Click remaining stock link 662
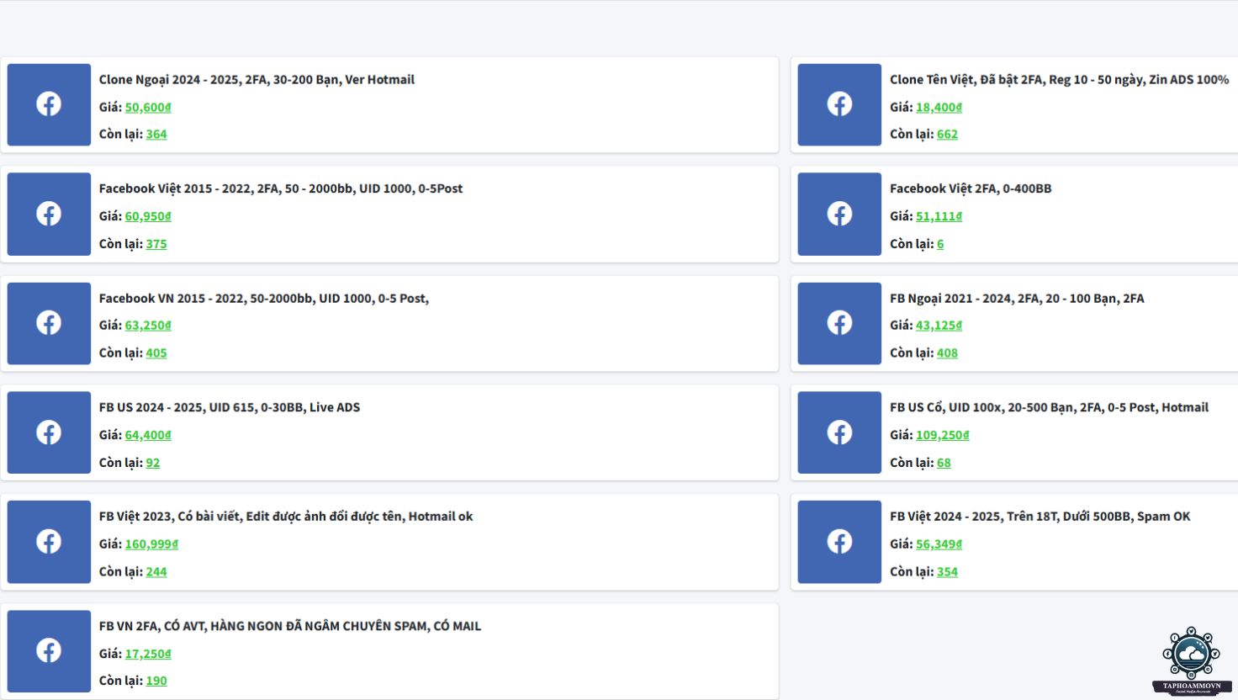 click(948, 135)
